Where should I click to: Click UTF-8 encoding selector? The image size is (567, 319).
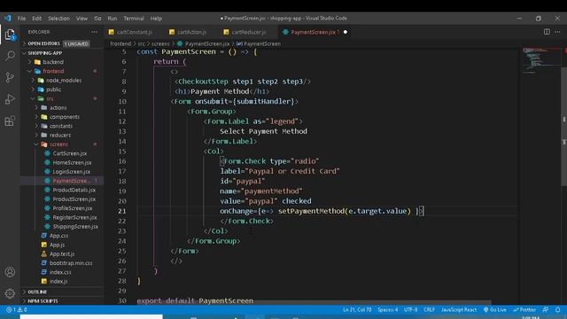(410, 309)
